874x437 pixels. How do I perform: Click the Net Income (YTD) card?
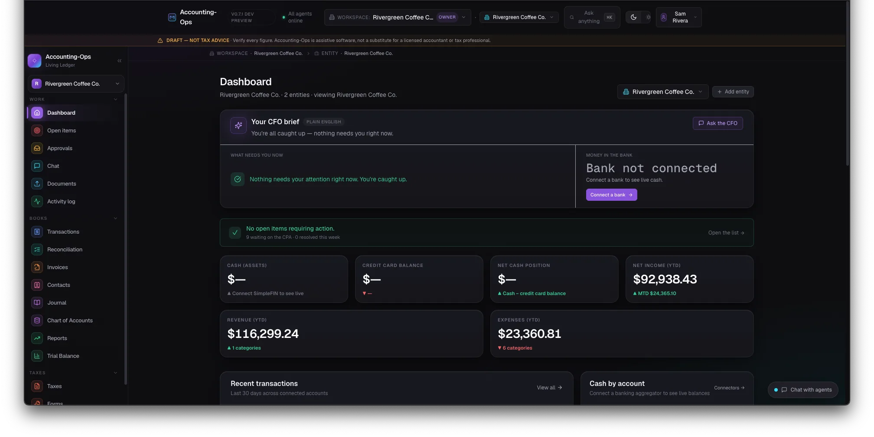coord(689,279)
